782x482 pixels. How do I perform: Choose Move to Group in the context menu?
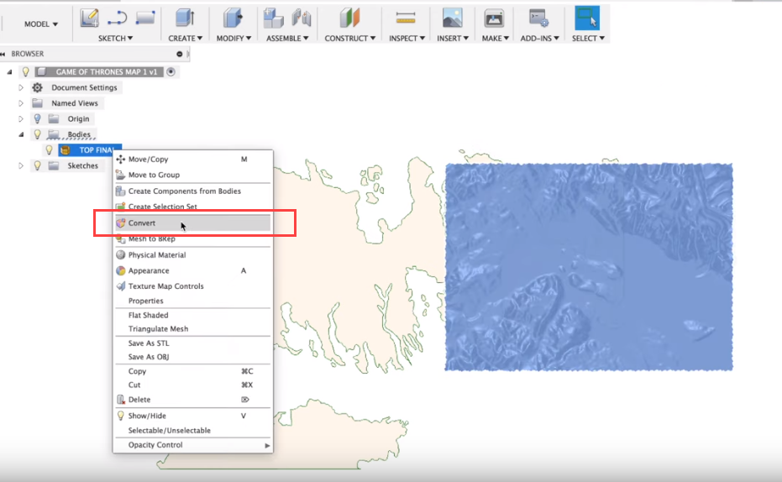[192, 175]
